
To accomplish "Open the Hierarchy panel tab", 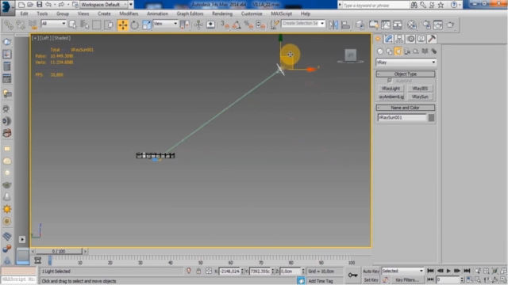I will pos(399,39).
